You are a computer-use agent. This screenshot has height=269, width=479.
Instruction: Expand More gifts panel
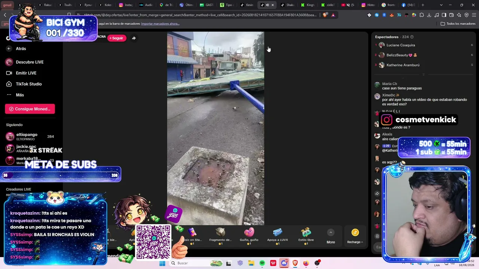click(x=331, y=237)
